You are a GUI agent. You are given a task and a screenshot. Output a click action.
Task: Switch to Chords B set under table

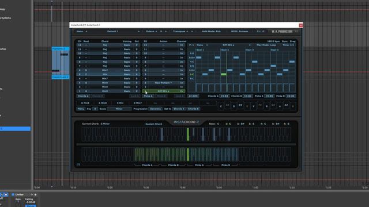[x=97, y=96]
